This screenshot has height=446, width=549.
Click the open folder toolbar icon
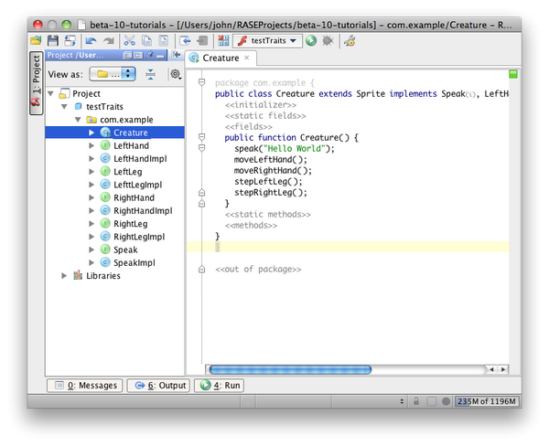pos(36,41)
